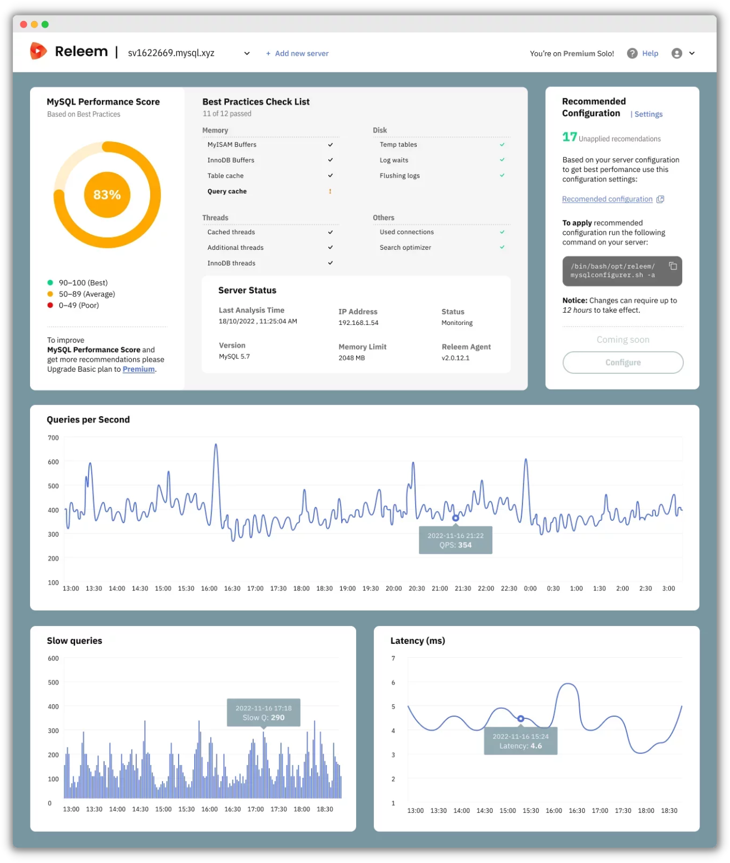Click the Search optimizer green checkmark
This screenshot has height=863, width=730.
[x=502, y=248]
